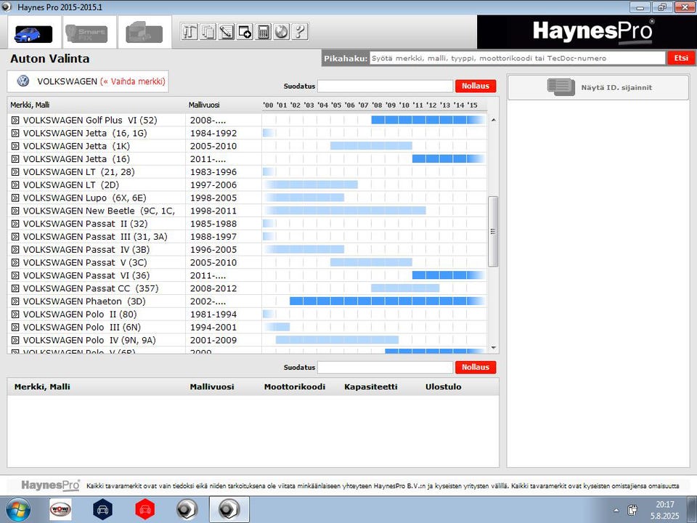
Task: Click the Moottorikoodi column header
Action: (x=295, y=386)
